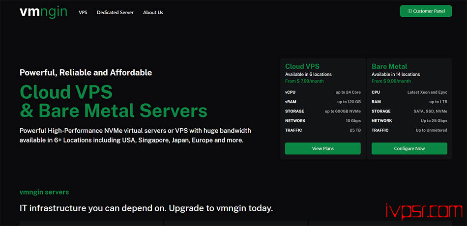Click the vmngin logo
This screenshot has height=226, width=467.
pos(43,12)
